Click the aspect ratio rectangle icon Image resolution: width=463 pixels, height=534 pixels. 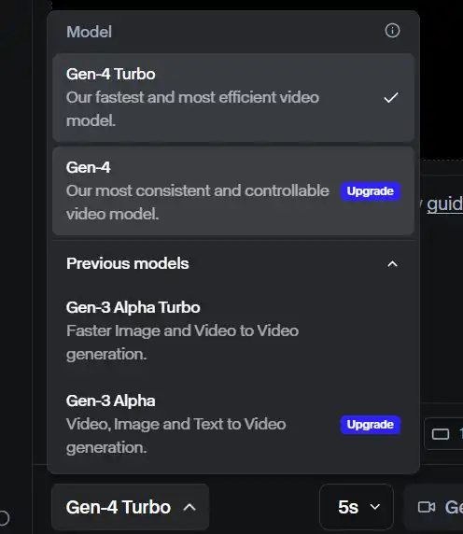tap(441, 434)
